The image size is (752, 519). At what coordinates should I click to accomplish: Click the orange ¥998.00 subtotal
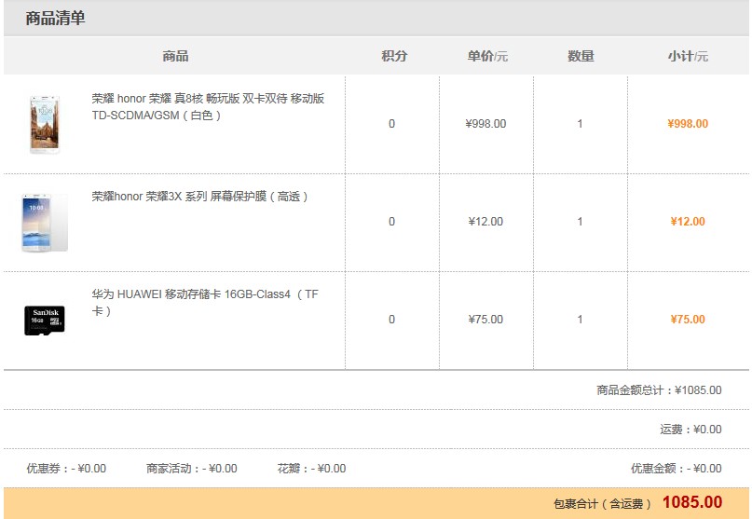[x=688, y=124]
